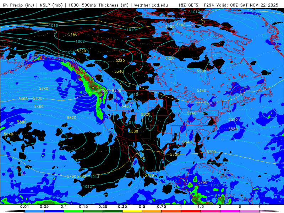Click the '998' pressure contour label
284x213 pixels.
click(46, 79)
